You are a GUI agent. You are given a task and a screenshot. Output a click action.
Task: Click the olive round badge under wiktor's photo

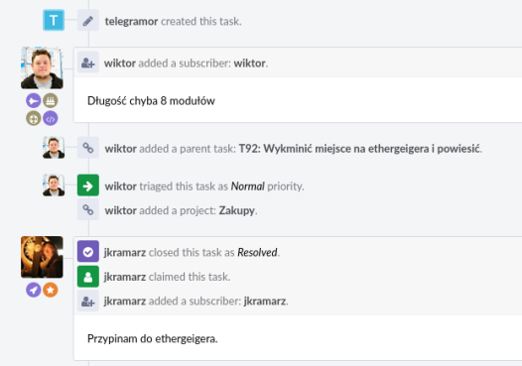click(x=34, y=118)
